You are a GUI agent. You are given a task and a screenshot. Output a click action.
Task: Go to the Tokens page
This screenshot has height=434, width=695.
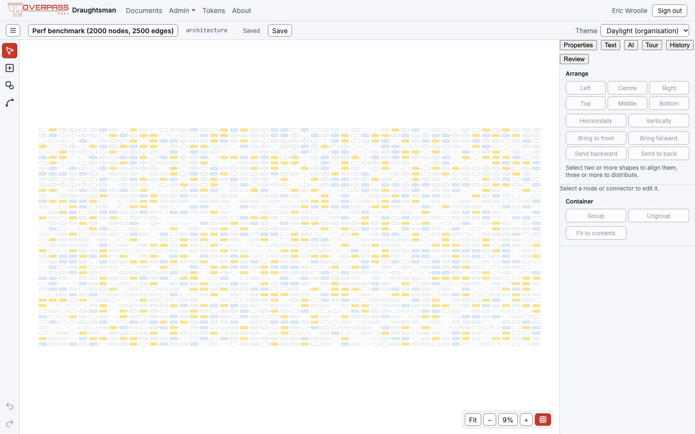click(214, 10)
